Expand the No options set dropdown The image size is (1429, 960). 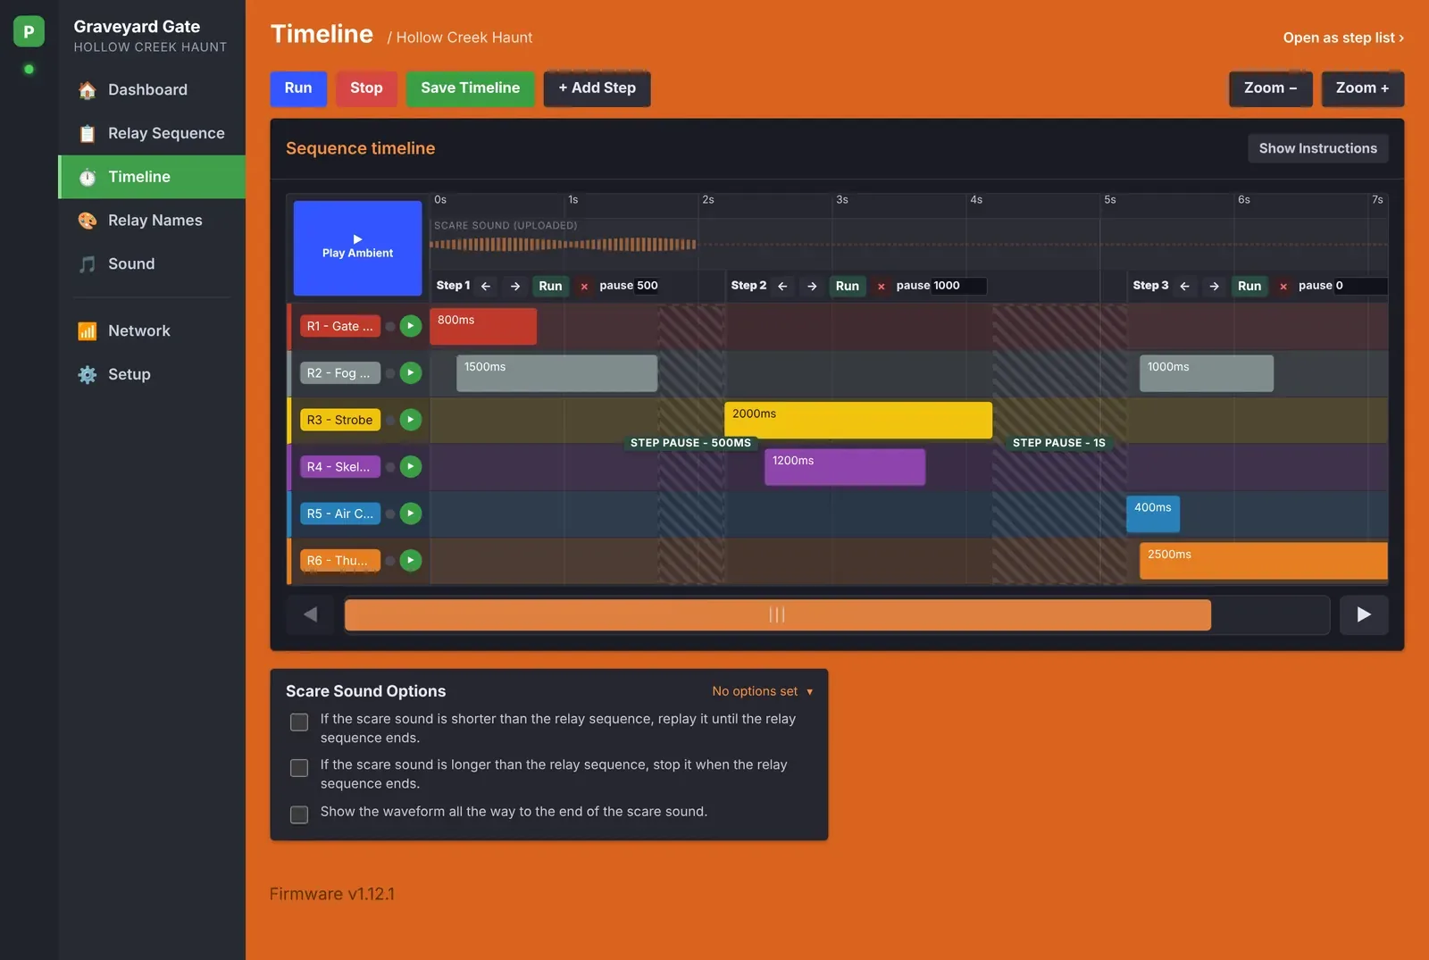point(763,691)
